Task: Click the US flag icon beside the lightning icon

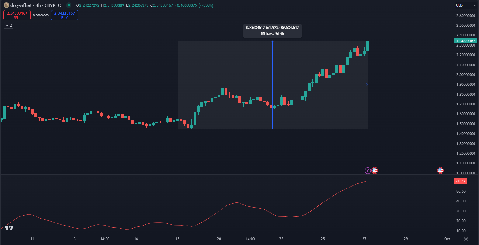Action: [x=375, y=171]
